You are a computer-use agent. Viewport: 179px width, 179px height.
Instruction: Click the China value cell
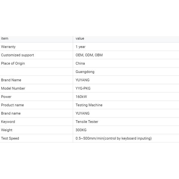tap(80, 64)
